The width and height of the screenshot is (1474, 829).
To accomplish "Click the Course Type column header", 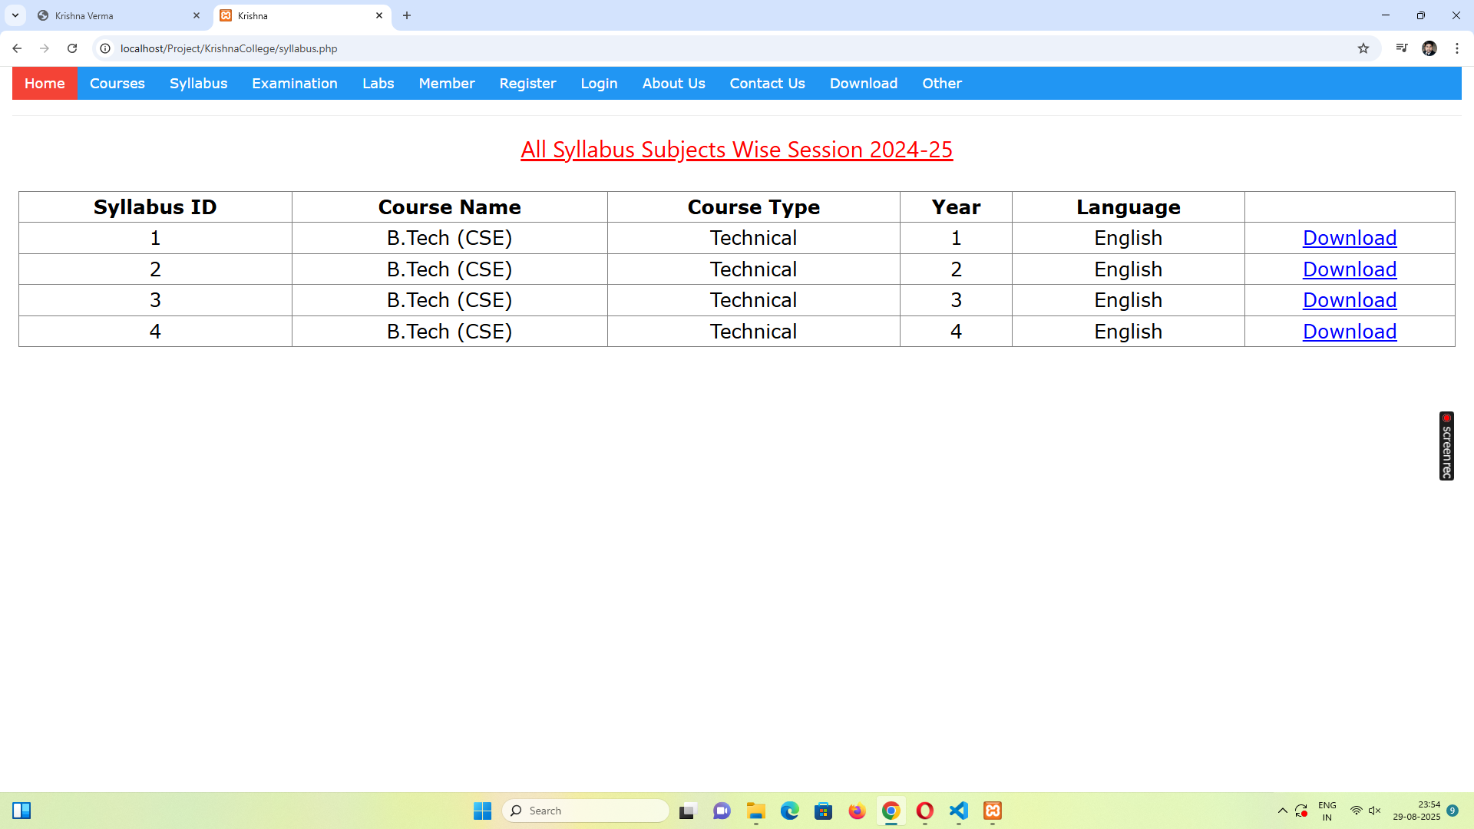I will coord(754,207).
